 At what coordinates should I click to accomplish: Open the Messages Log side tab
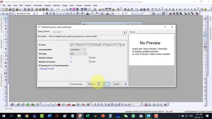(1, 61)
